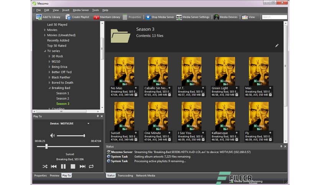Image resolution: width=320 pixels, height=185 pixels.
Task: Open the Caballo Sin No... episode thumbnail
Action: tap(158, 71)
